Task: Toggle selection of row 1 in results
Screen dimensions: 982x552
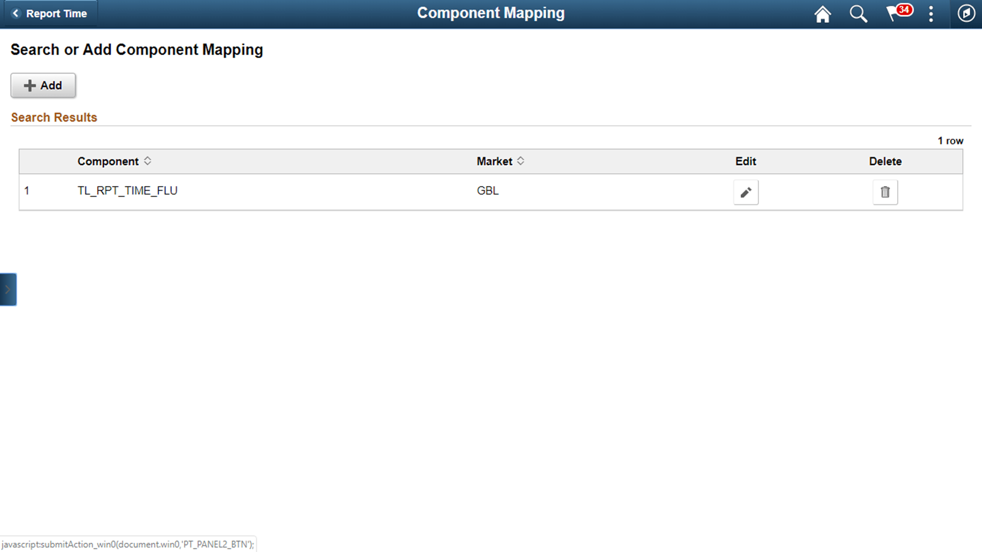Action: pos(27,191)
